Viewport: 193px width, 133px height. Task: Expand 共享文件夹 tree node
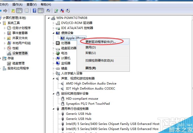click(5, 38)
